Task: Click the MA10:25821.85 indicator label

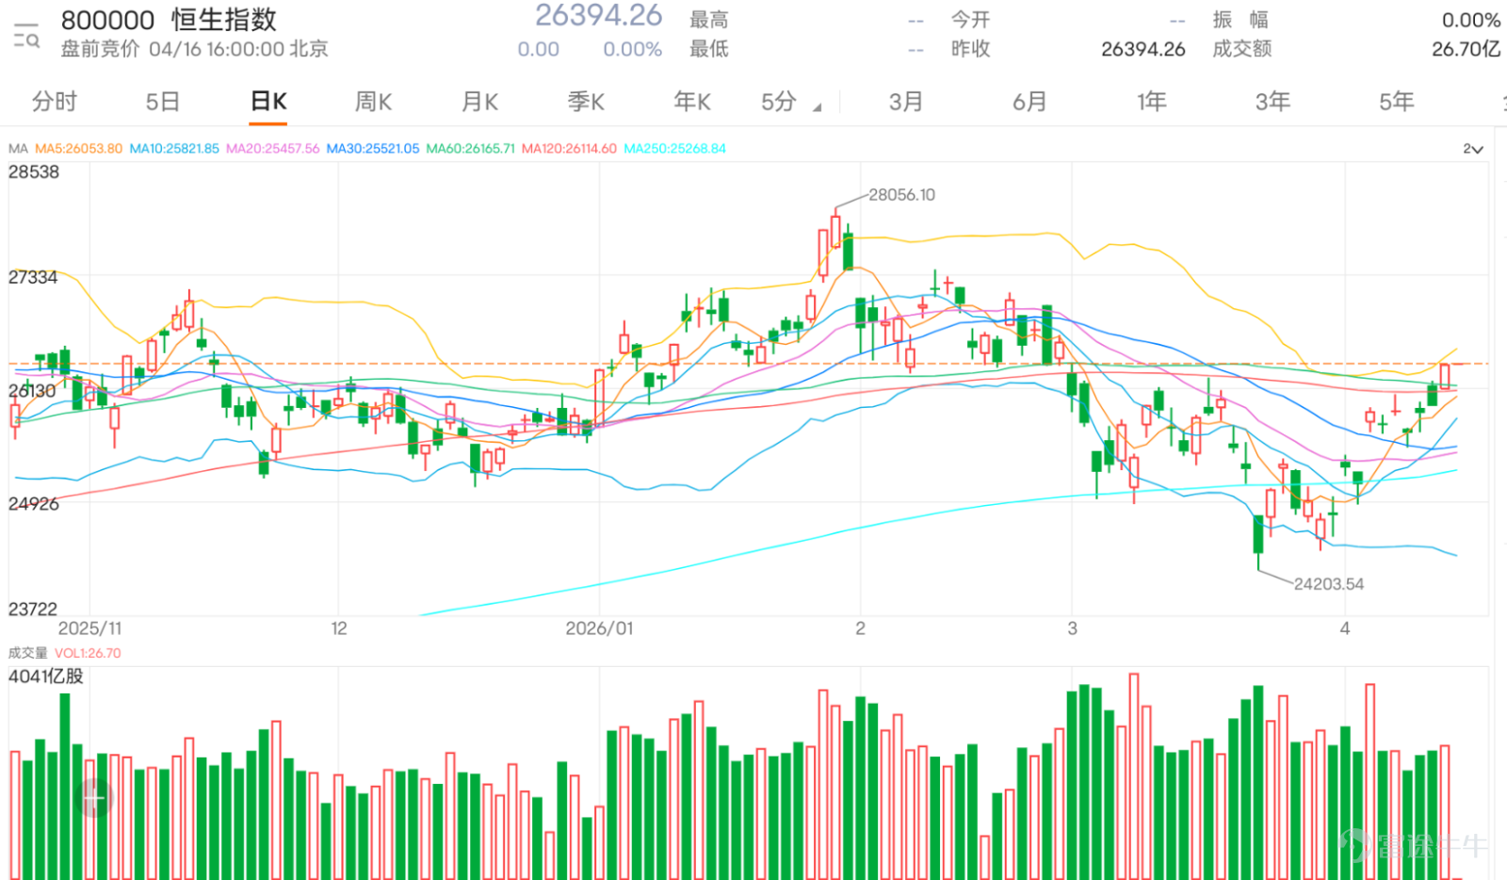Action: pyautogui.click(x=174, y=149)
